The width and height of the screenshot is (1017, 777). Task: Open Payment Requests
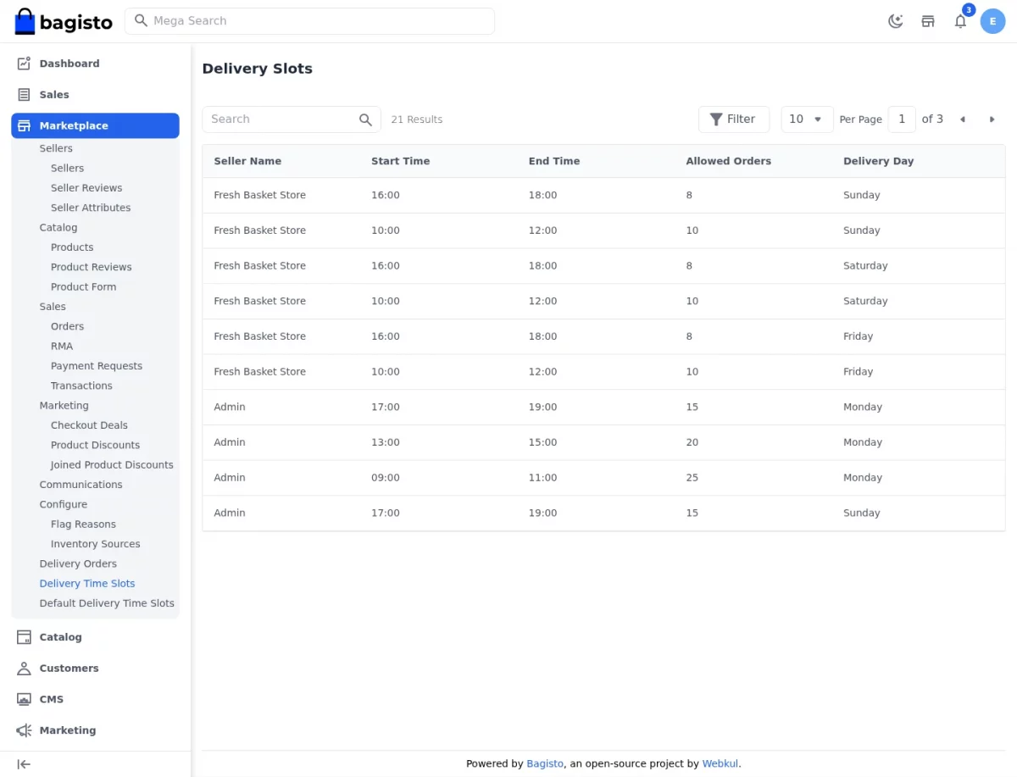click(x=97, y=366)
